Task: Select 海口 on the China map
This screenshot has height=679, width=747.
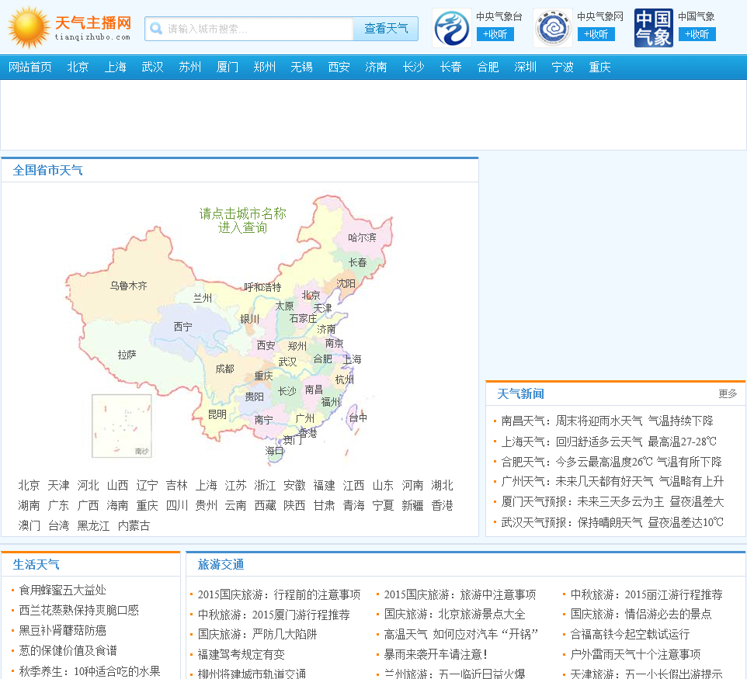Action: 274,450
